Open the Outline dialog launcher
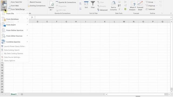Viewport: 173px width, 97px height. click(x=162, y=13)
